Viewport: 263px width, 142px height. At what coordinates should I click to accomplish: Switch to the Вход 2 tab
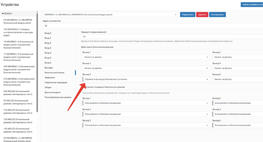click(x=59, y=43)
